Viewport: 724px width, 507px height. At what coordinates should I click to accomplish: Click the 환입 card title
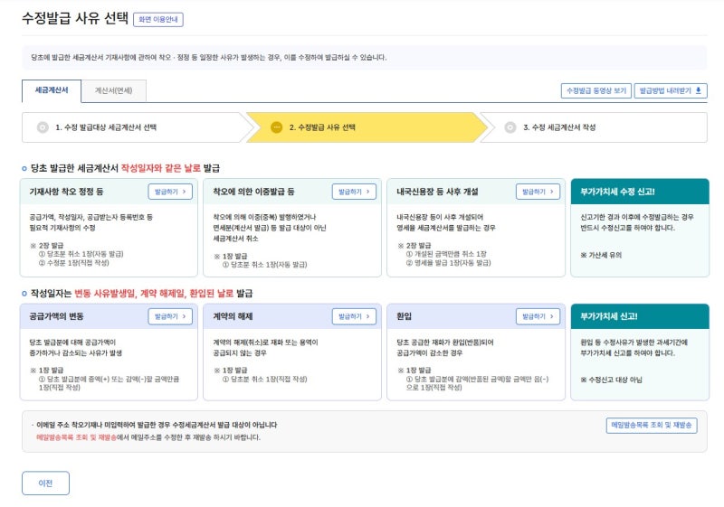404,316
